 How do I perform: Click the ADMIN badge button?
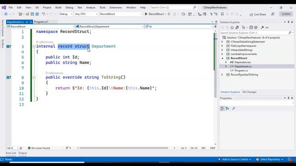[x=286, y=14]
